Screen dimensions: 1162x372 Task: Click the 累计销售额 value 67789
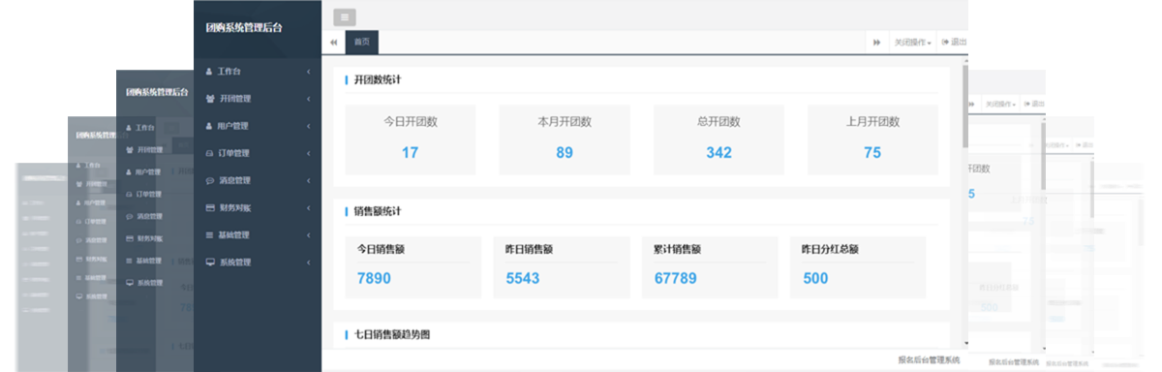[676, 278]
